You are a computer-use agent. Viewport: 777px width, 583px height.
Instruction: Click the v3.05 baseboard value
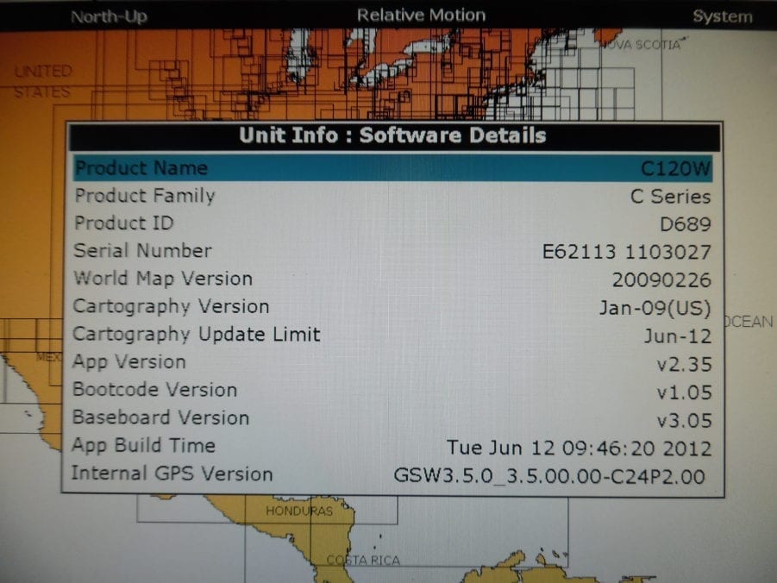pos(685,421)
